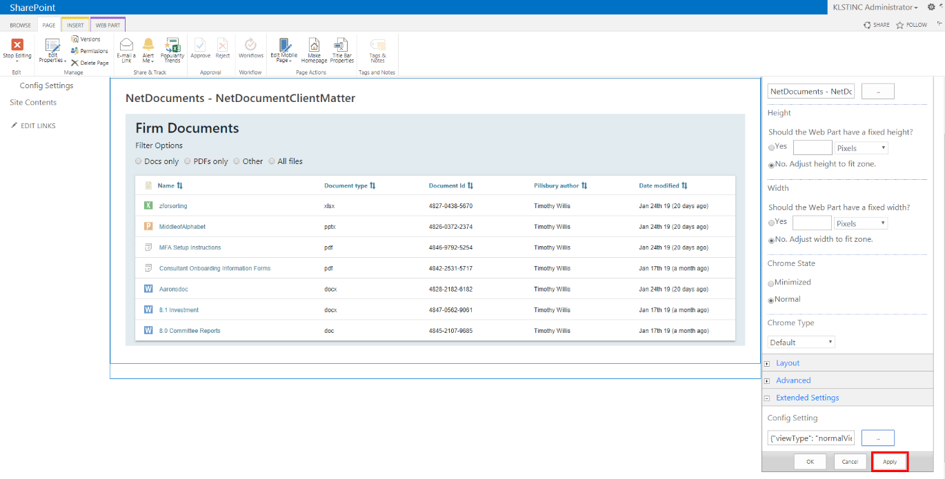Screen dimensions: 945x479
Task: Sort documents by Name column
Action: click(x=170, y=185)
